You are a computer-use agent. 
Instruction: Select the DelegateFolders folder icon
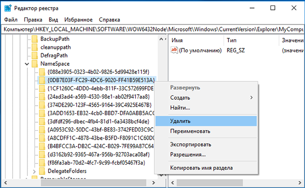(x=42, y=171)
